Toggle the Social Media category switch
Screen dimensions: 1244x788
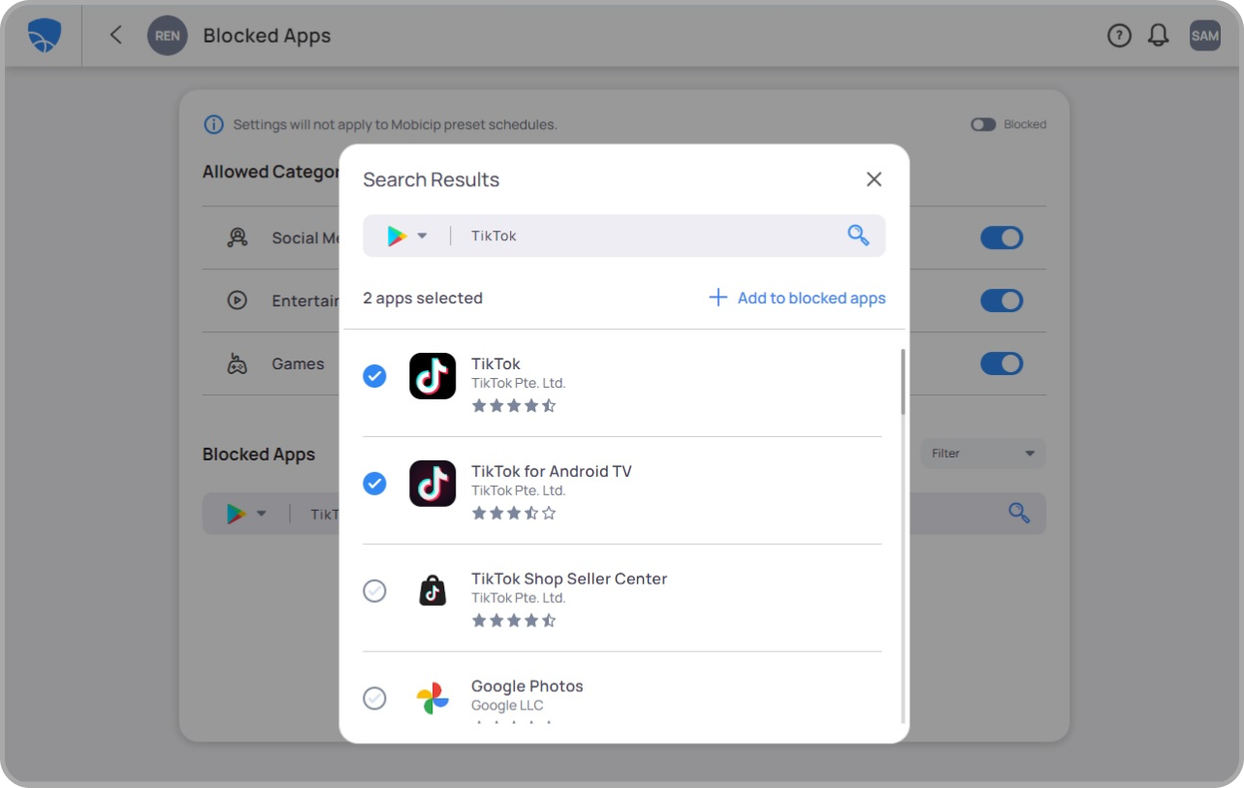click(x=1002, y=237)
